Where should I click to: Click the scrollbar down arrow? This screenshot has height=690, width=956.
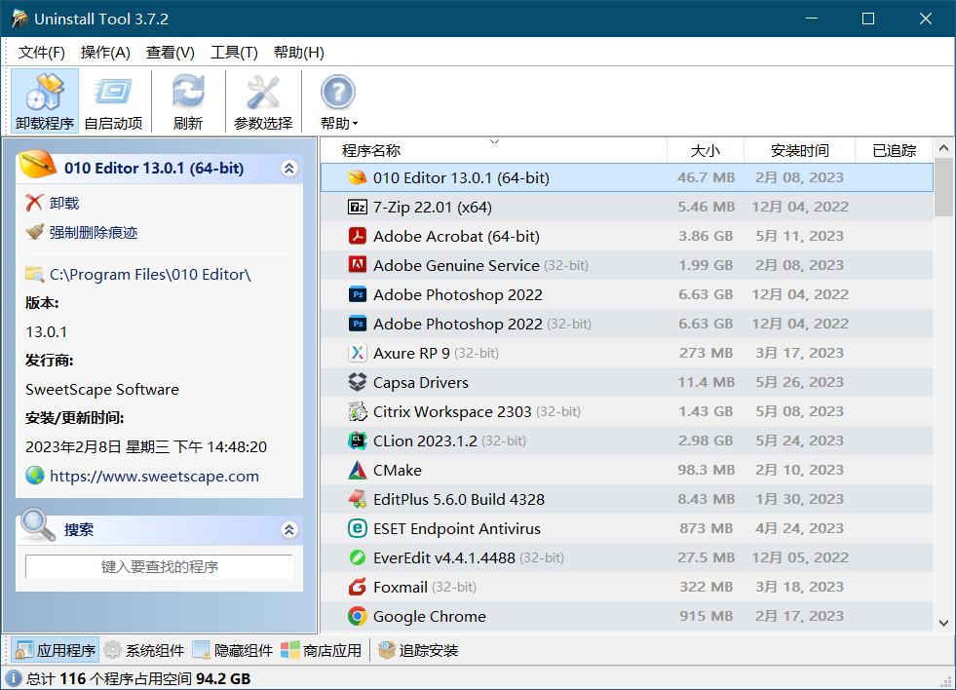pyautogui.click(x=943, y=623)
